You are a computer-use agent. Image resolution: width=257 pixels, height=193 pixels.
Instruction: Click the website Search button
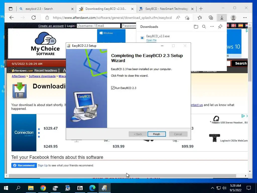tap(241, 63)
